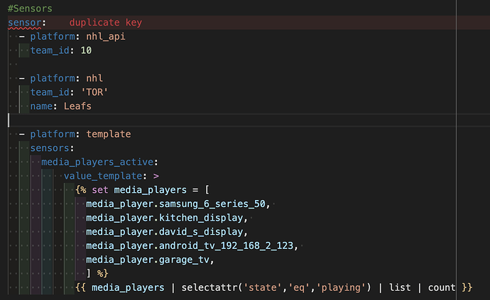The image size is (490, 300).
Task: Click the 'value_template' key
Action: (103, 176)
